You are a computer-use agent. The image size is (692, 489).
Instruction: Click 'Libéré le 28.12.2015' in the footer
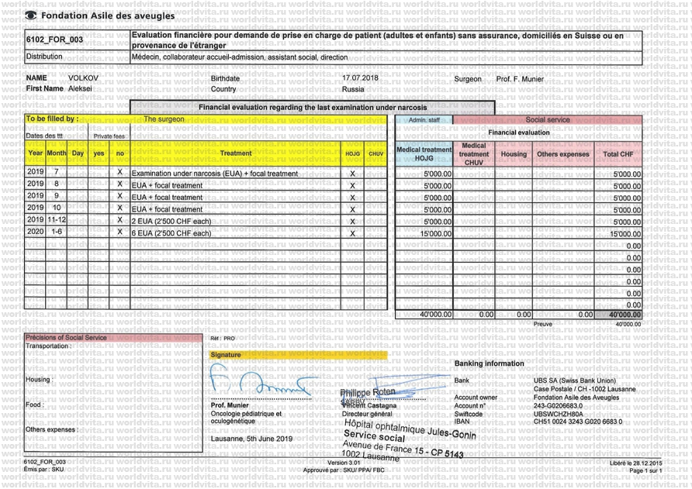pyautogui.click(x=635, y=463)
